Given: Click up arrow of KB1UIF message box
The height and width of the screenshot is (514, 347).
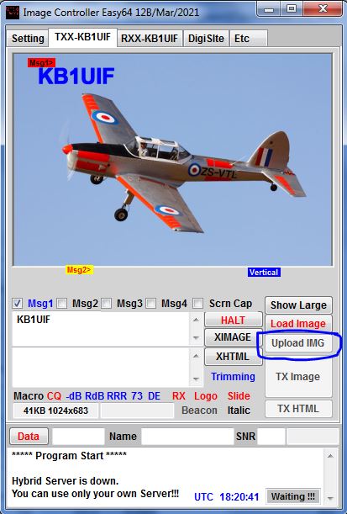Looking at the screenshot, I should click(196, 320).
